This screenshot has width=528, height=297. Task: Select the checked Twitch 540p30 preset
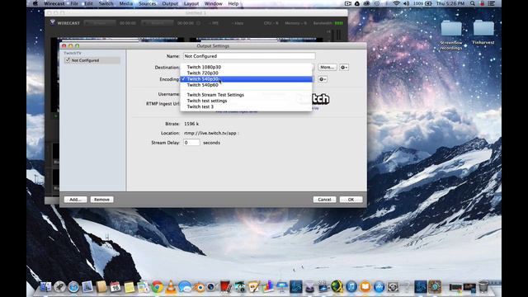(246, 79)
